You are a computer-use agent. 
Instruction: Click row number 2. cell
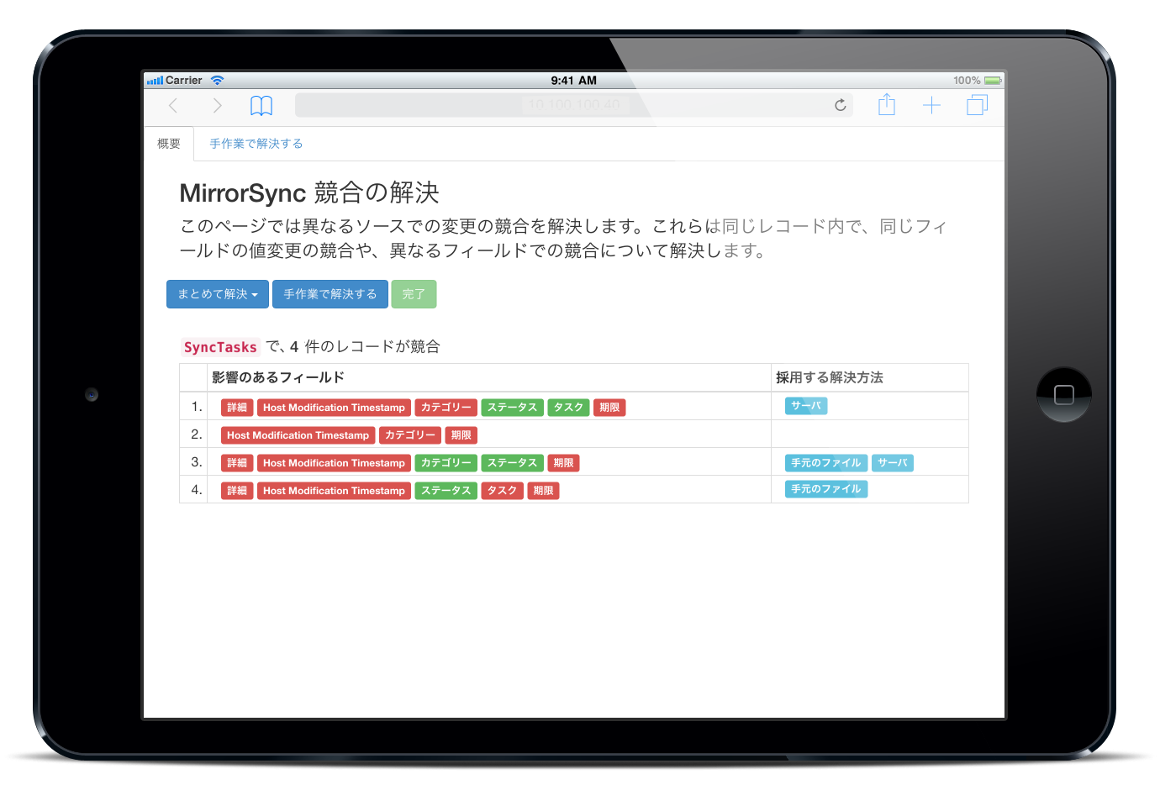pyautogui.click(x=193, y=434)
